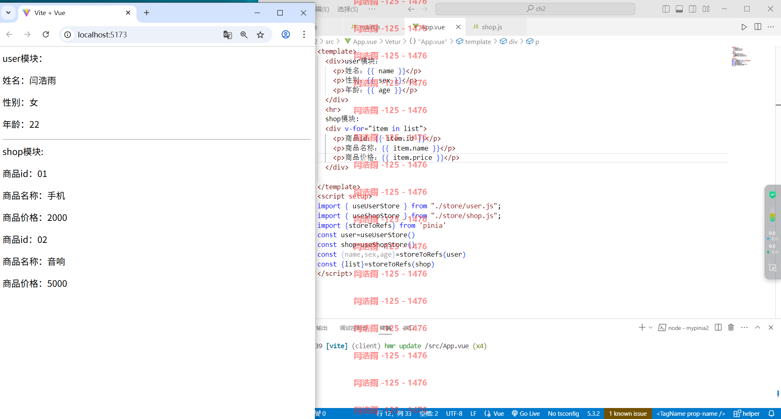The width and height of the screenshot is (781, 419).
Task: Select "App.vue" braces item in breadcrumb
Action: [x=428, y=41]
